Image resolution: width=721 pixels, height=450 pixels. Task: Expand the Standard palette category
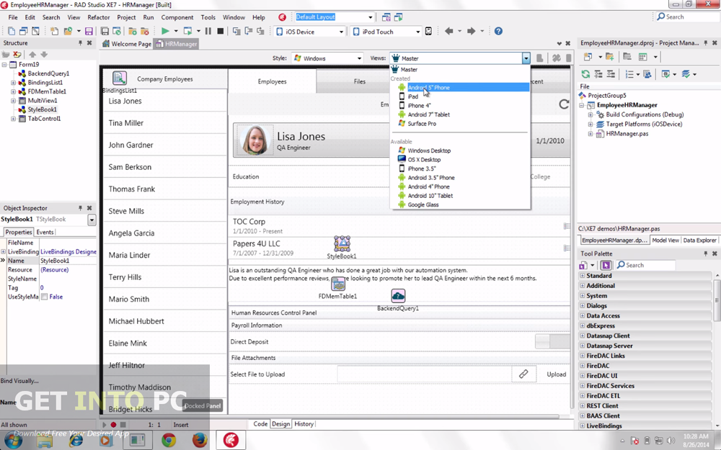click(x=582, y=276)
